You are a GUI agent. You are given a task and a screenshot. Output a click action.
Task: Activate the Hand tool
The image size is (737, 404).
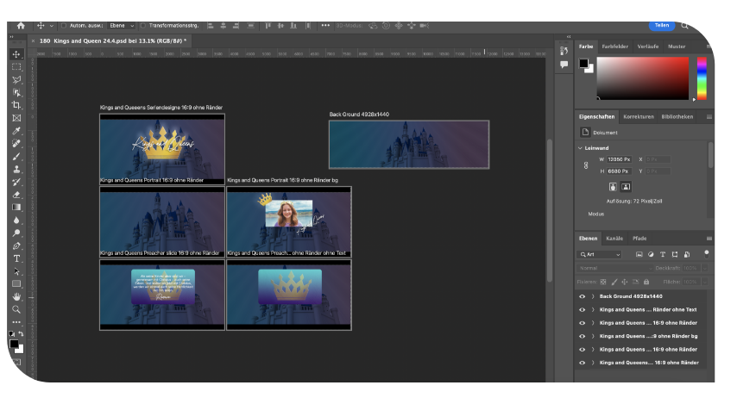(x=16, y=296)
